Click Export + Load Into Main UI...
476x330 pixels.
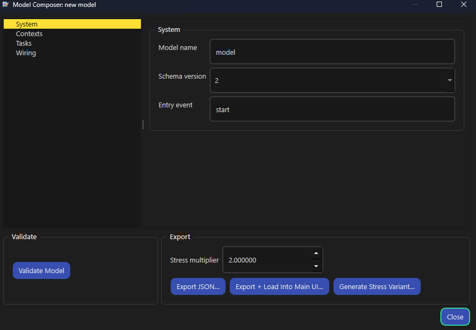[279, 286]
